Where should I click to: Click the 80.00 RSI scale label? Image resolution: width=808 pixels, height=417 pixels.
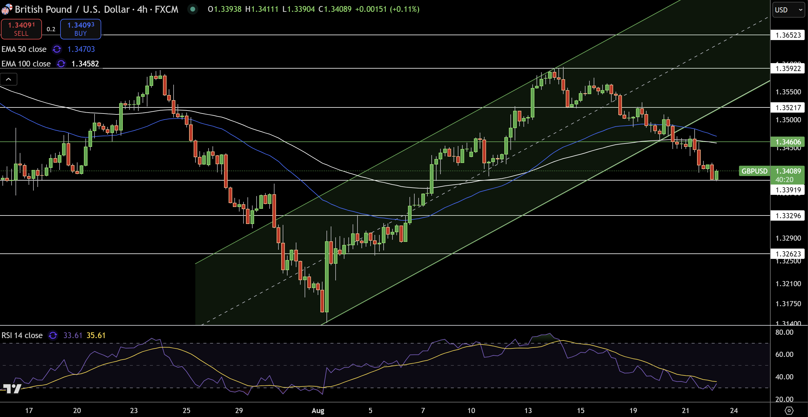click(784, 332)
